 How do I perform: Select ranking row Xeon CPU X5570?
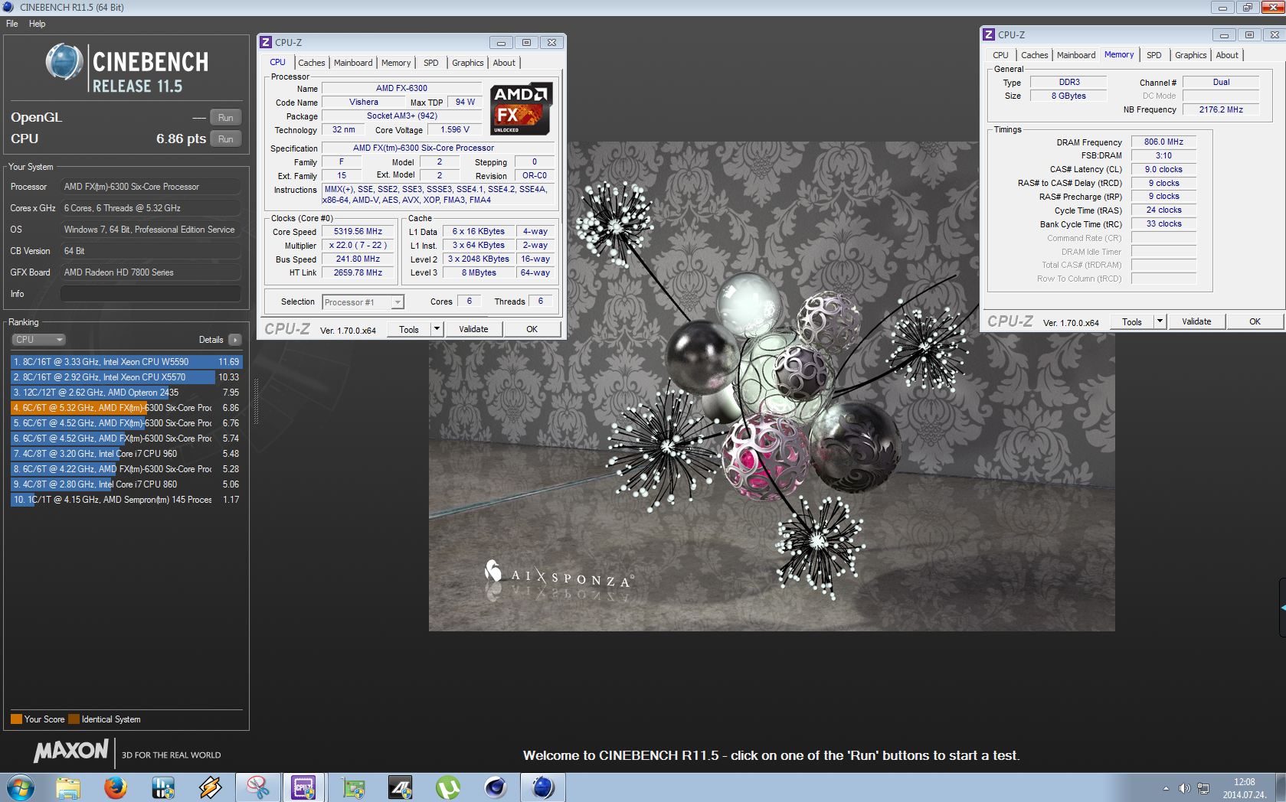pos(126,377)
